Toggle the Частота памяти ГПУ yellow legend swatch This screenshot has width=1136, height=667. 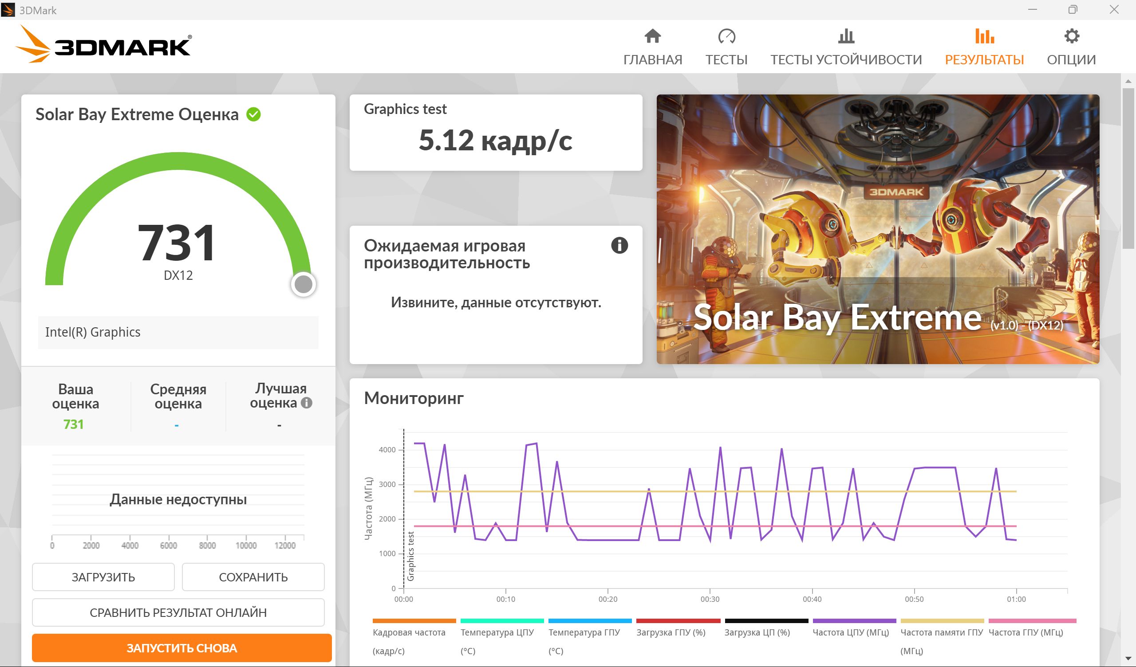tap(942, 621)
